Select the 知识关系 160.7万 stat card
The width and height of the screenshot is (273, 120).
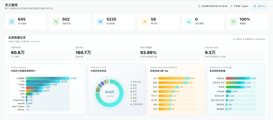click(104, 52)
